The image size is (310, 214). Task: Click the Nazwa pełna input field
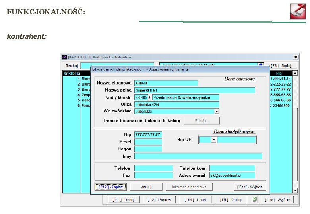195,90
